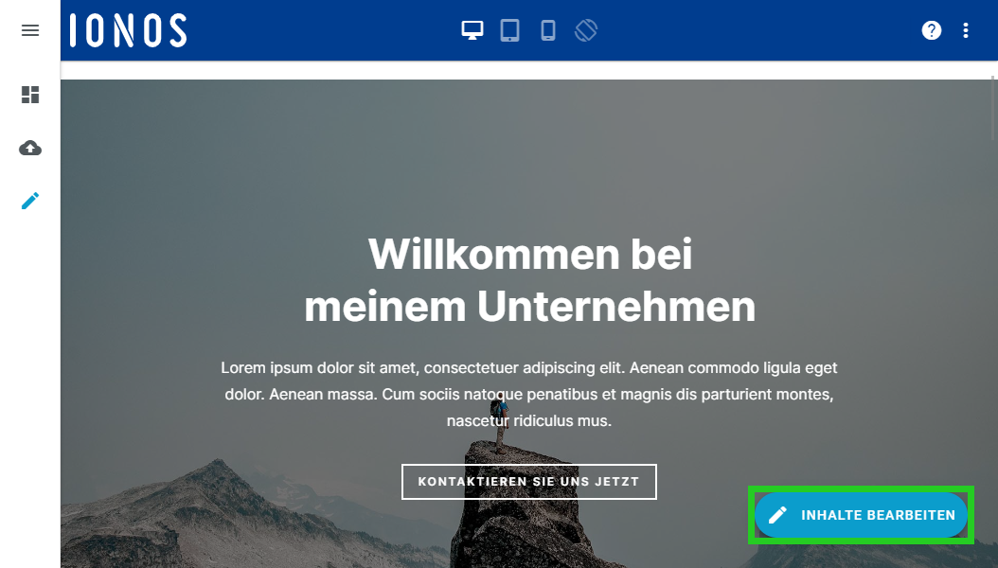The width and height of the screenshot is (998, 568).
Task: Open the dashboard from the sidebar
Action: click(x=30, y=95)
